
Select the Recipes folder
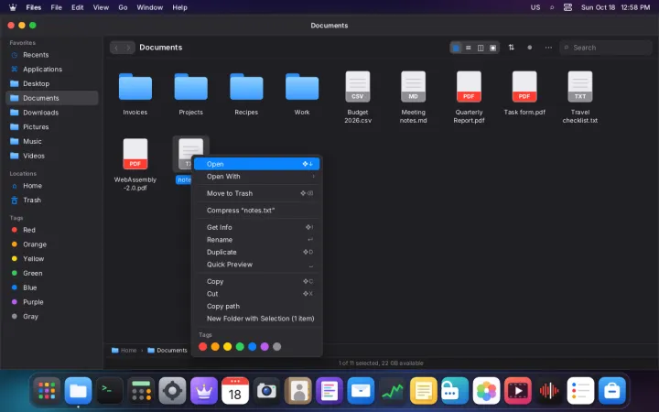point(246,93)
